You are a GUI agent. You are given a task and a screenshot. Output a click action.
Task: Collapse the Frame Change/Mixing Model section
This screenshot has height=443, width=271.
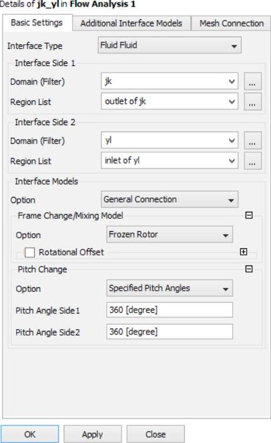249,215
